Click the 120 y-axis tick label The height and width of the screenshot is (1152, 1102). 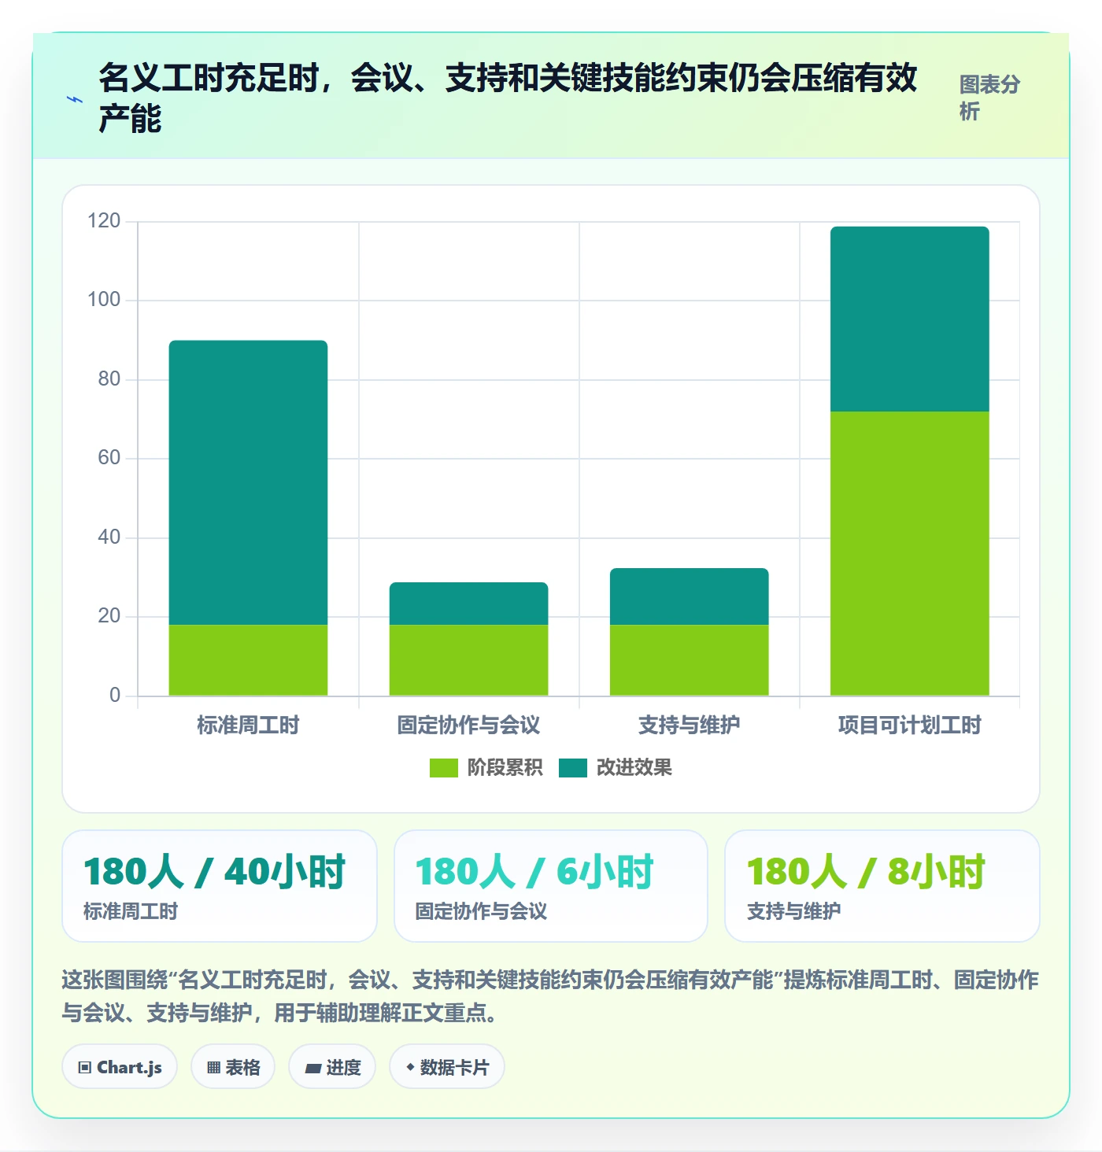(104, 220)
